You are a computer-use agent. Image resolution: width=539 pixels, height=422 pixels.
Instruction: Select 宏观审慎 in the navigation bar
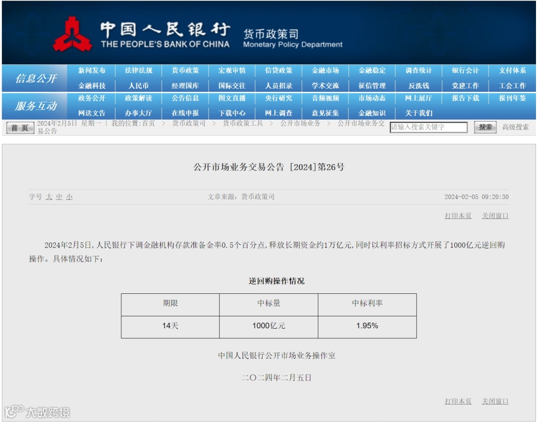pos(232,70)
